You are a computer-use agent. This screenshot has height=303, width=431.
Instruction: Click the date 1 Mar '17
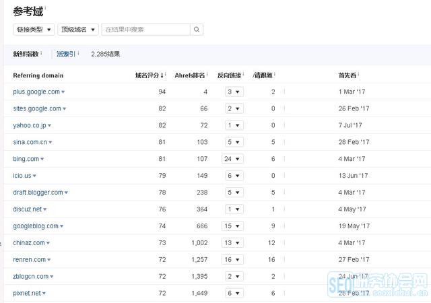352,92
